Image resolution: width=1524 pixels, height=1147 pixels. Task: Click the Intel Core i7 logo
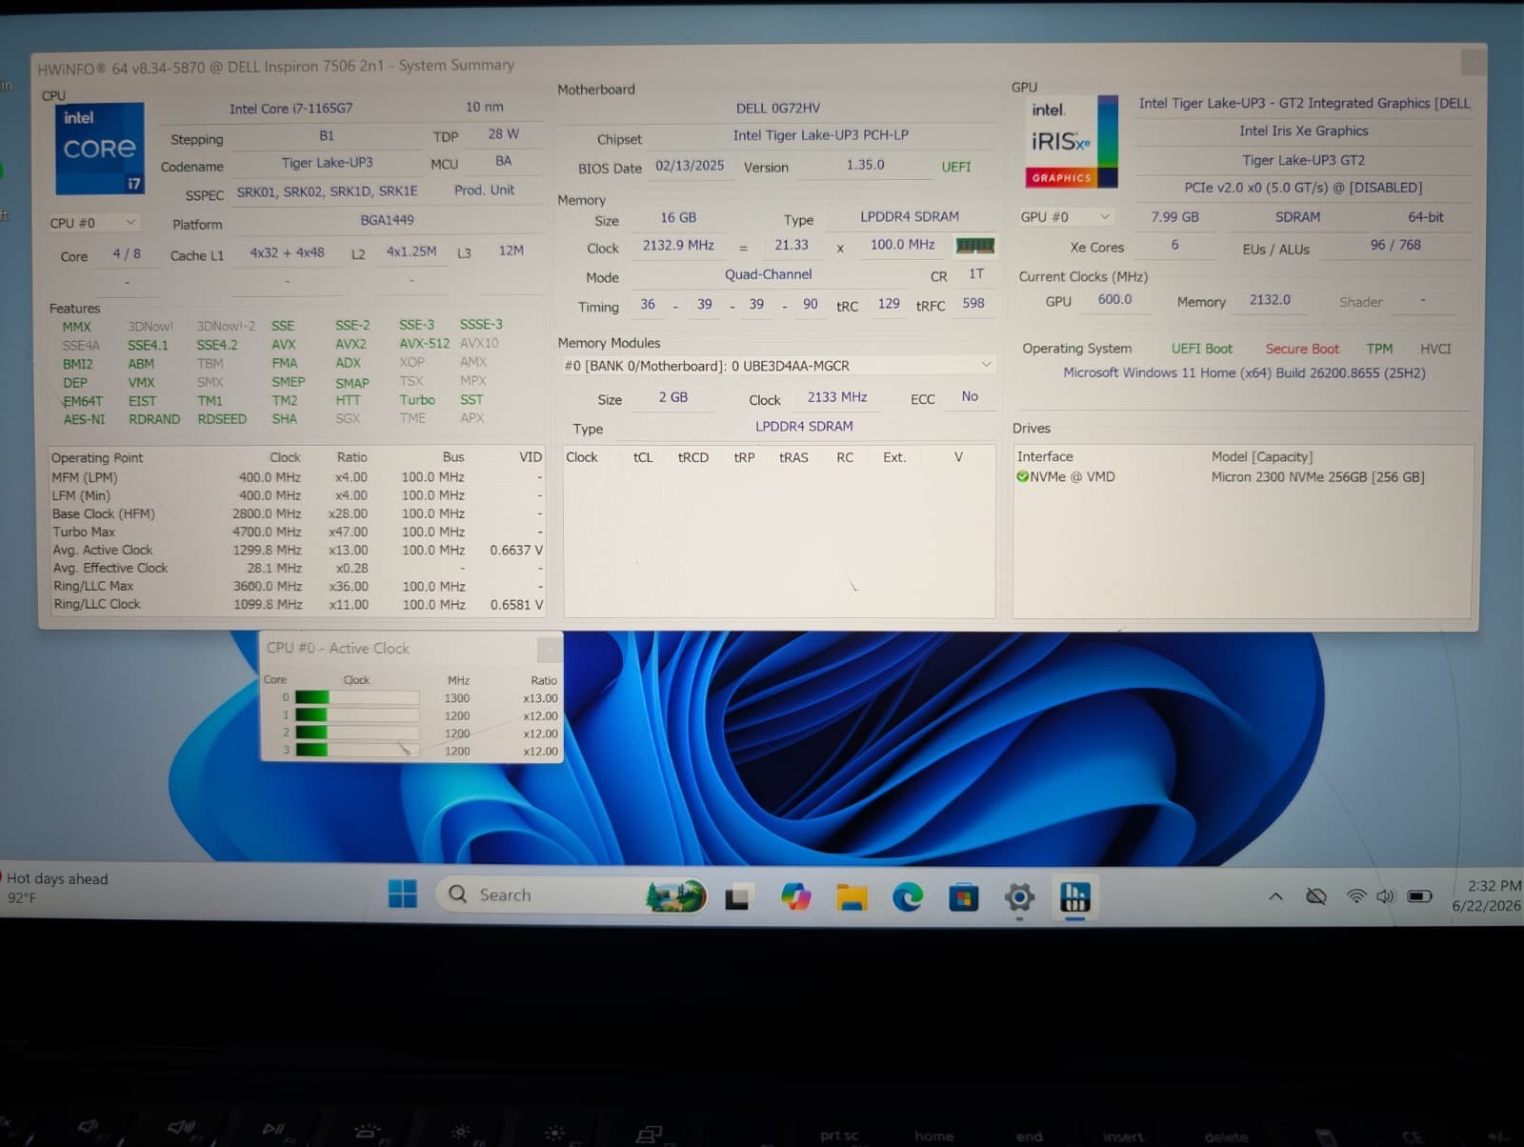[x=100, y=149]
